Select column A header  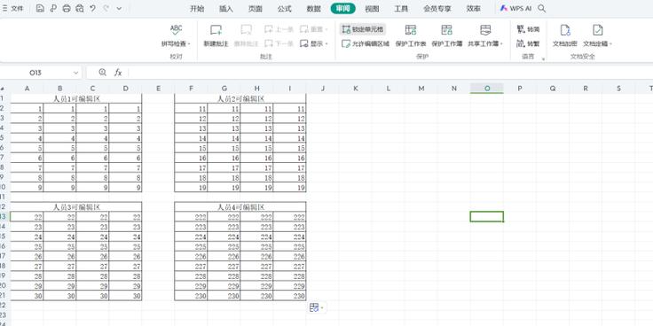click(x=28, y=89)
